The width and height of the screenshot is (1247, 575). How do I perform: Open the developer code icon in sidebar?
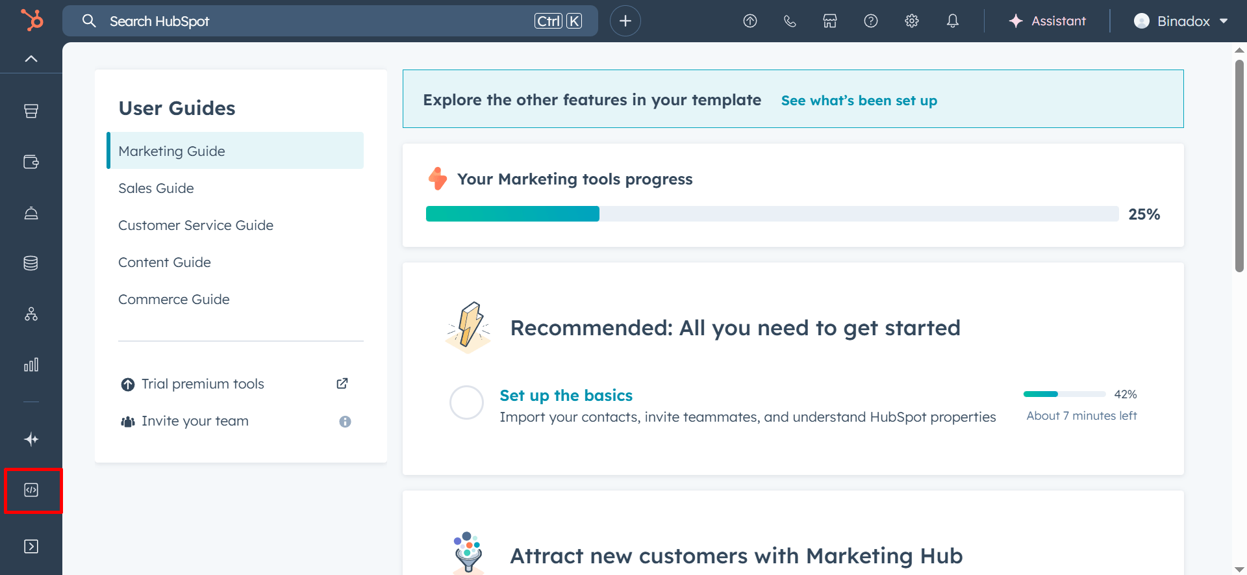(x=31, y=490)
